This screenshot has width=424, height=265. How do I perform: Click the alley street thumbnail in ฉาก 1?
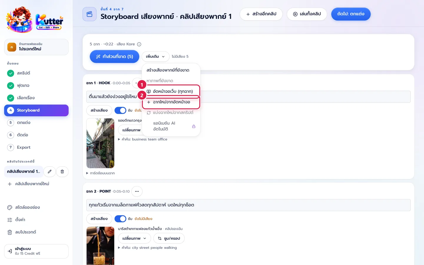point(100,143)
